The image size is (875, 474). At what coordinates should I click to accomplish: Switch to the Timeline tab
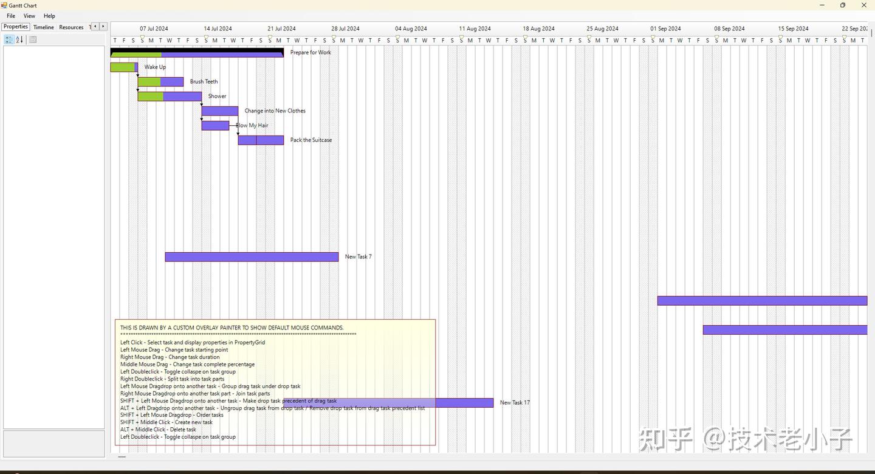point(43,27)
